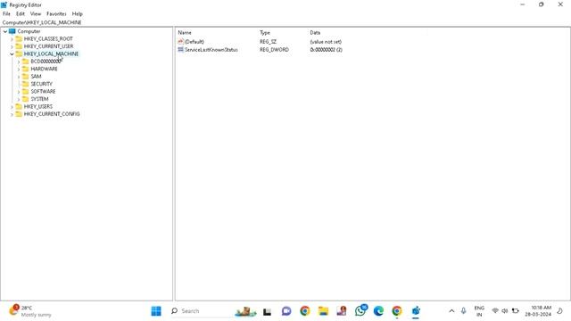
Task: Click the Computer monitor icon in tree
Action: [x=12, y=31]
